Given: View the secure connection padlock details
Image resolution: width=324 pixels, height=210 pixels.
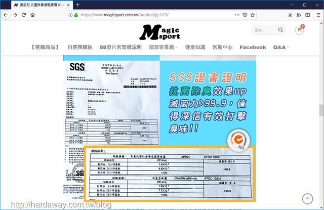Looking at the screenshot, I should 76,15.
